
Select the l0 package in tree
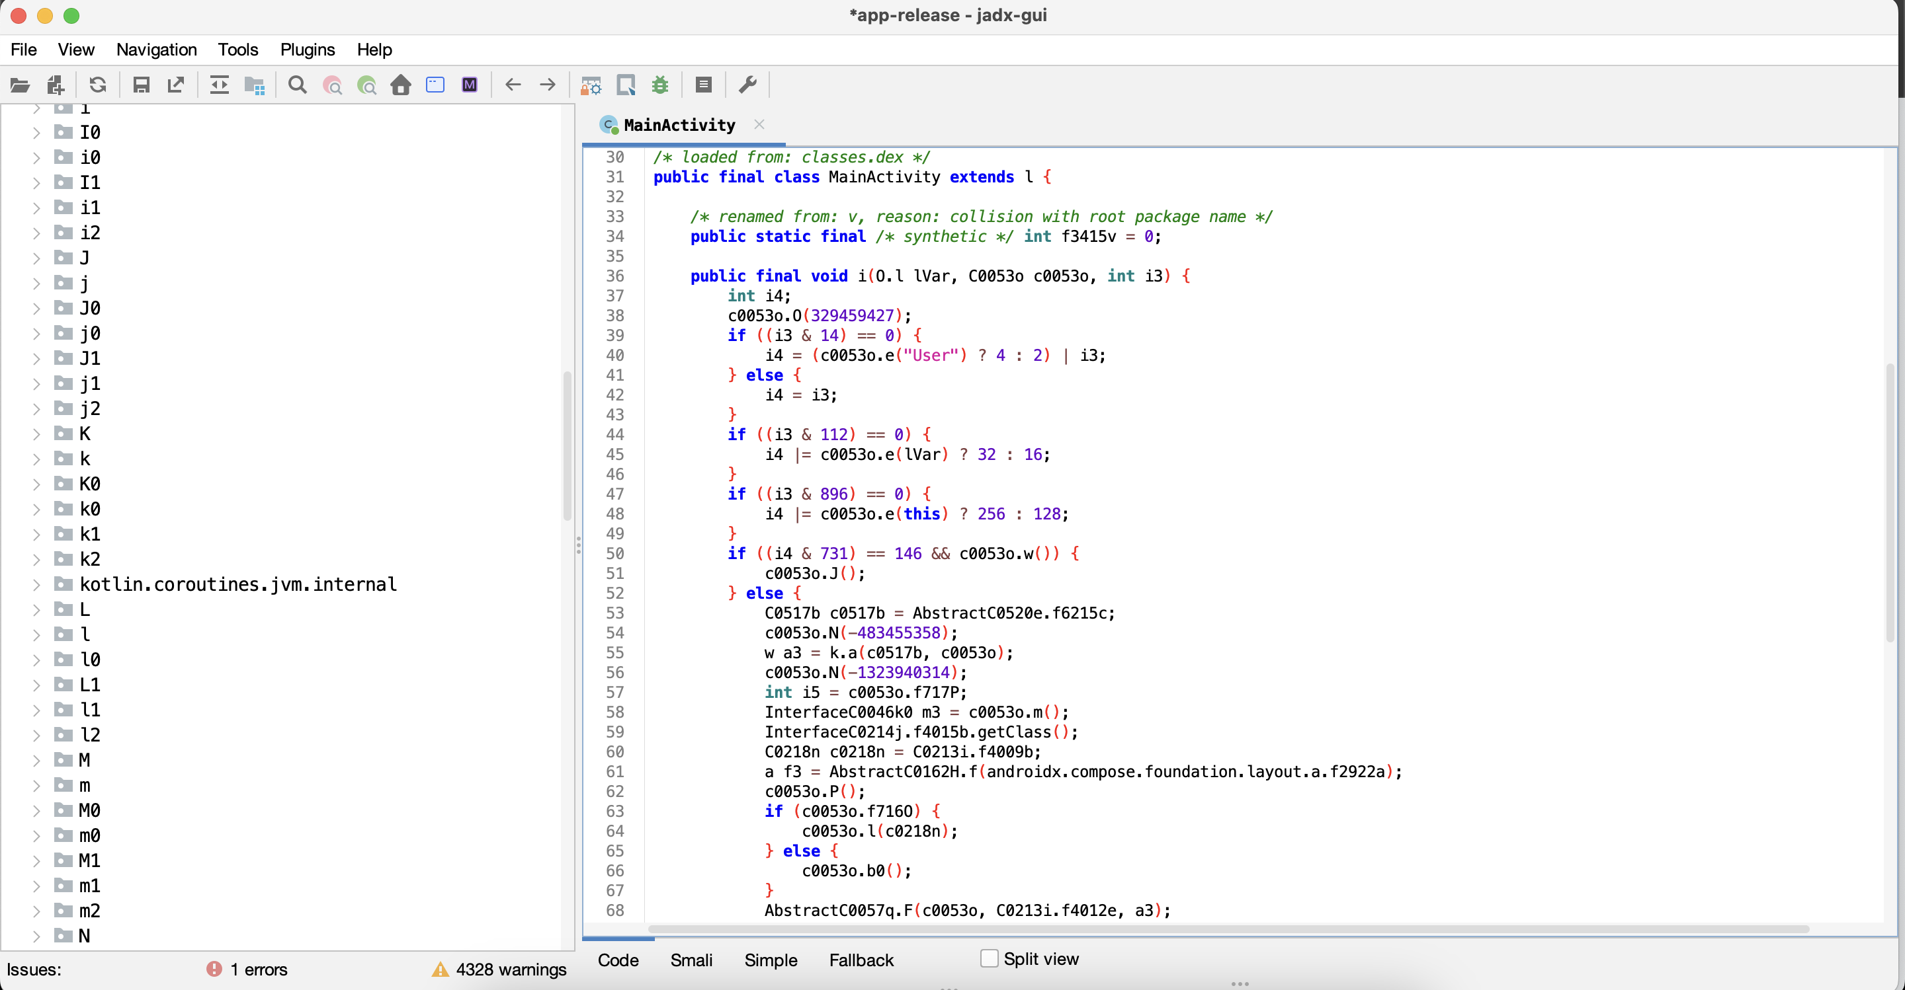(x=89, y=660)
